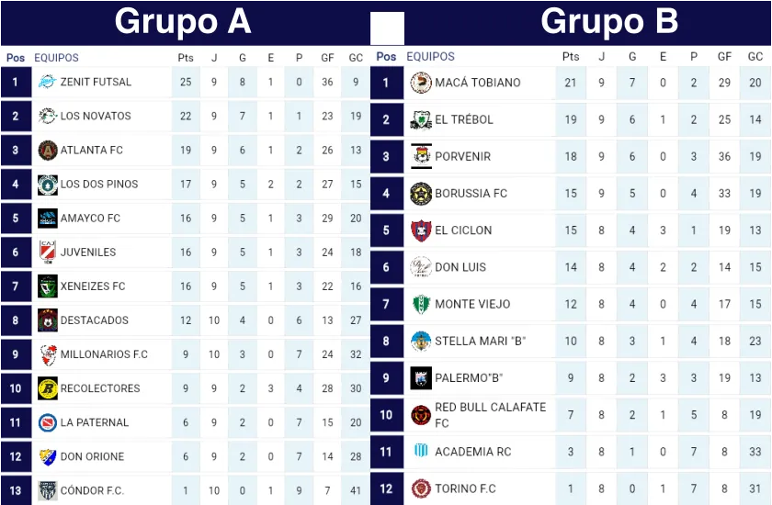The image size is (772, 505).
Task: Open the Los Novatos team name
Action: [96, 116]
